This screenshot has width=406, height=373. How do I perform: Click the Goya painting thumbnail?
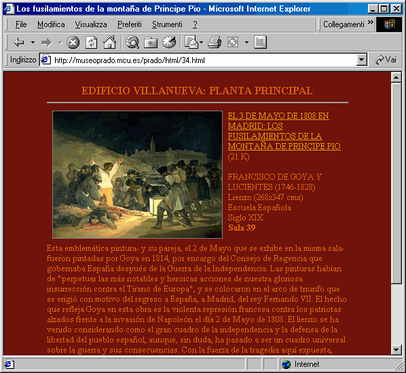tap(138, 174)
